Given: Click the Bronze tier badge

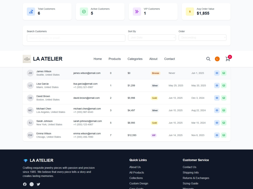Looking at the screenshot, I should tap(156, 73).
